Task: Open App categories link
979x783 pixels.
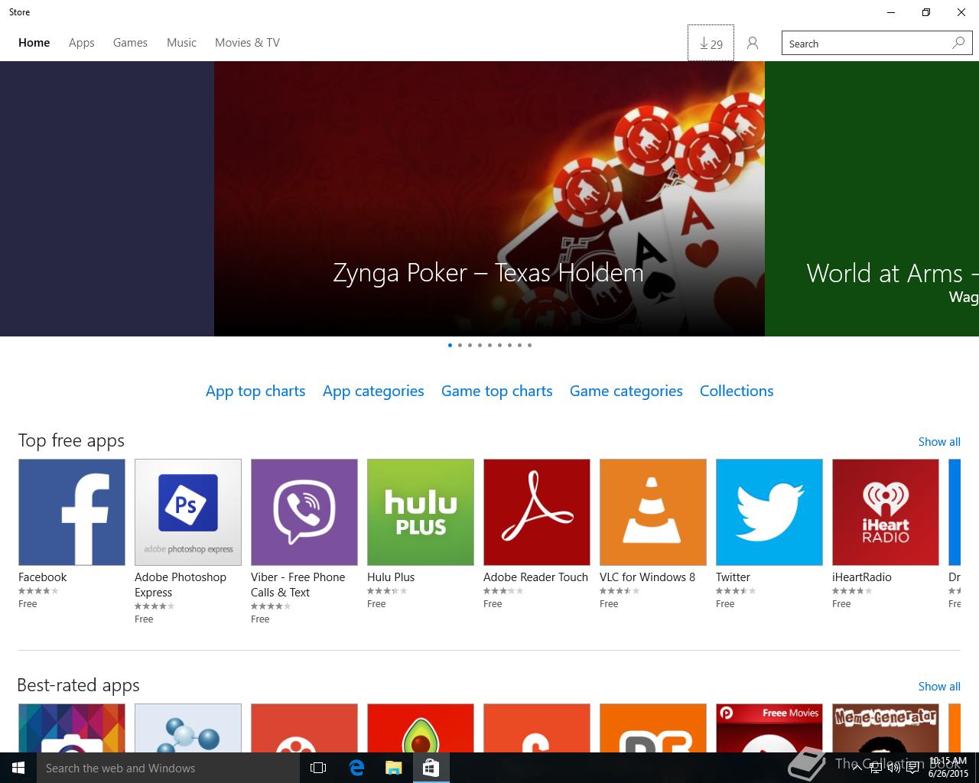Action: click(373, 391)
